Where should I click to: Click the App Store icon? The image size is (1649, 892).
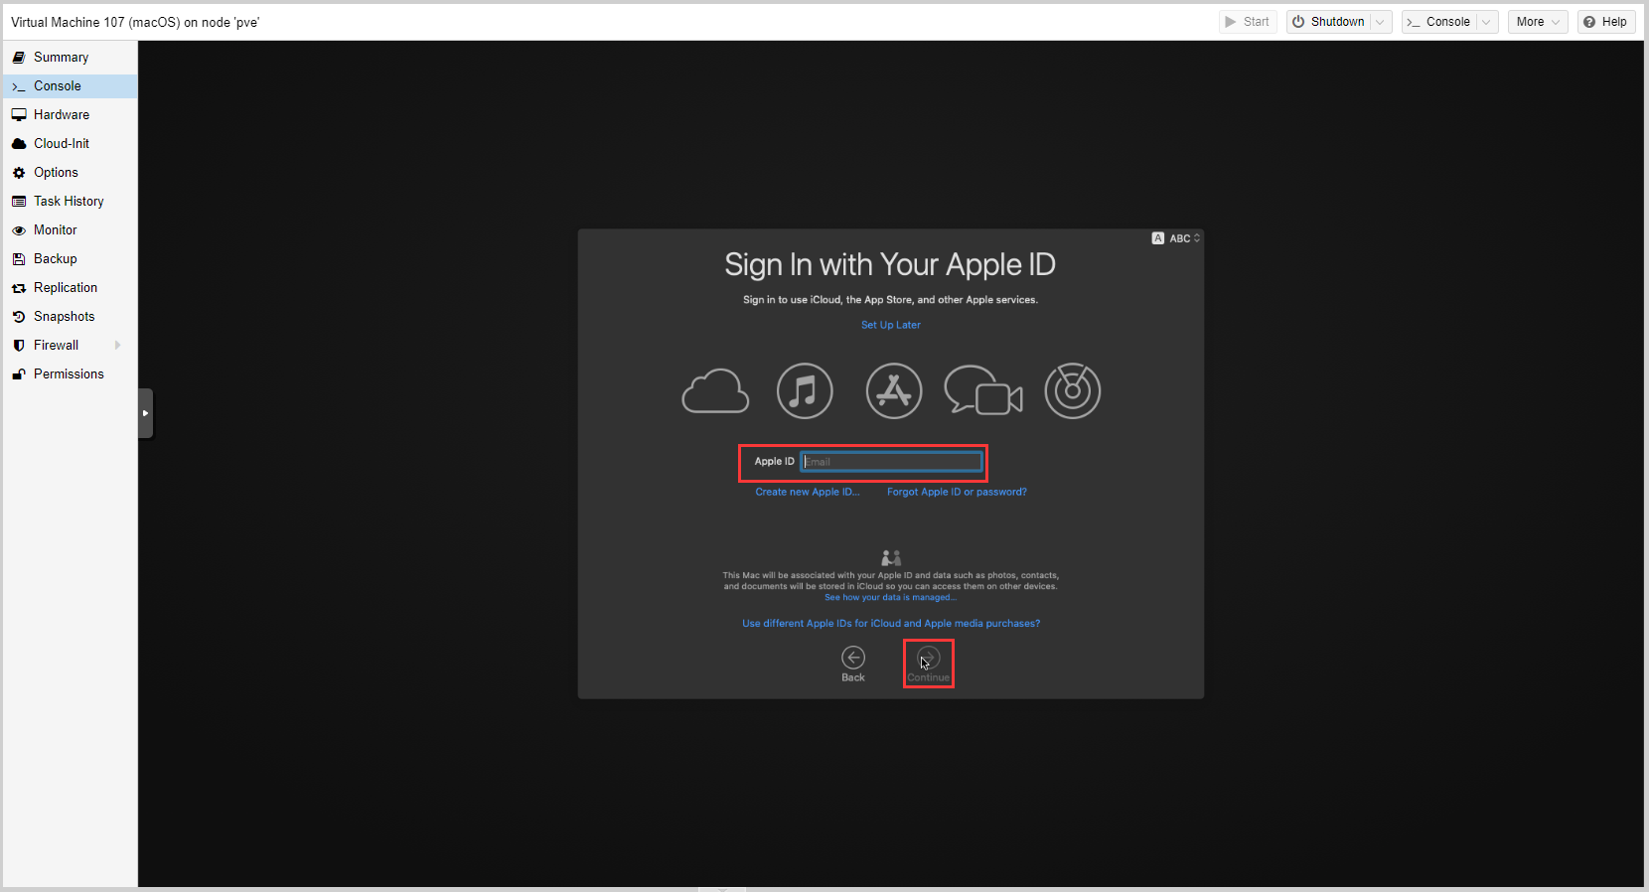tap(894, 391)
